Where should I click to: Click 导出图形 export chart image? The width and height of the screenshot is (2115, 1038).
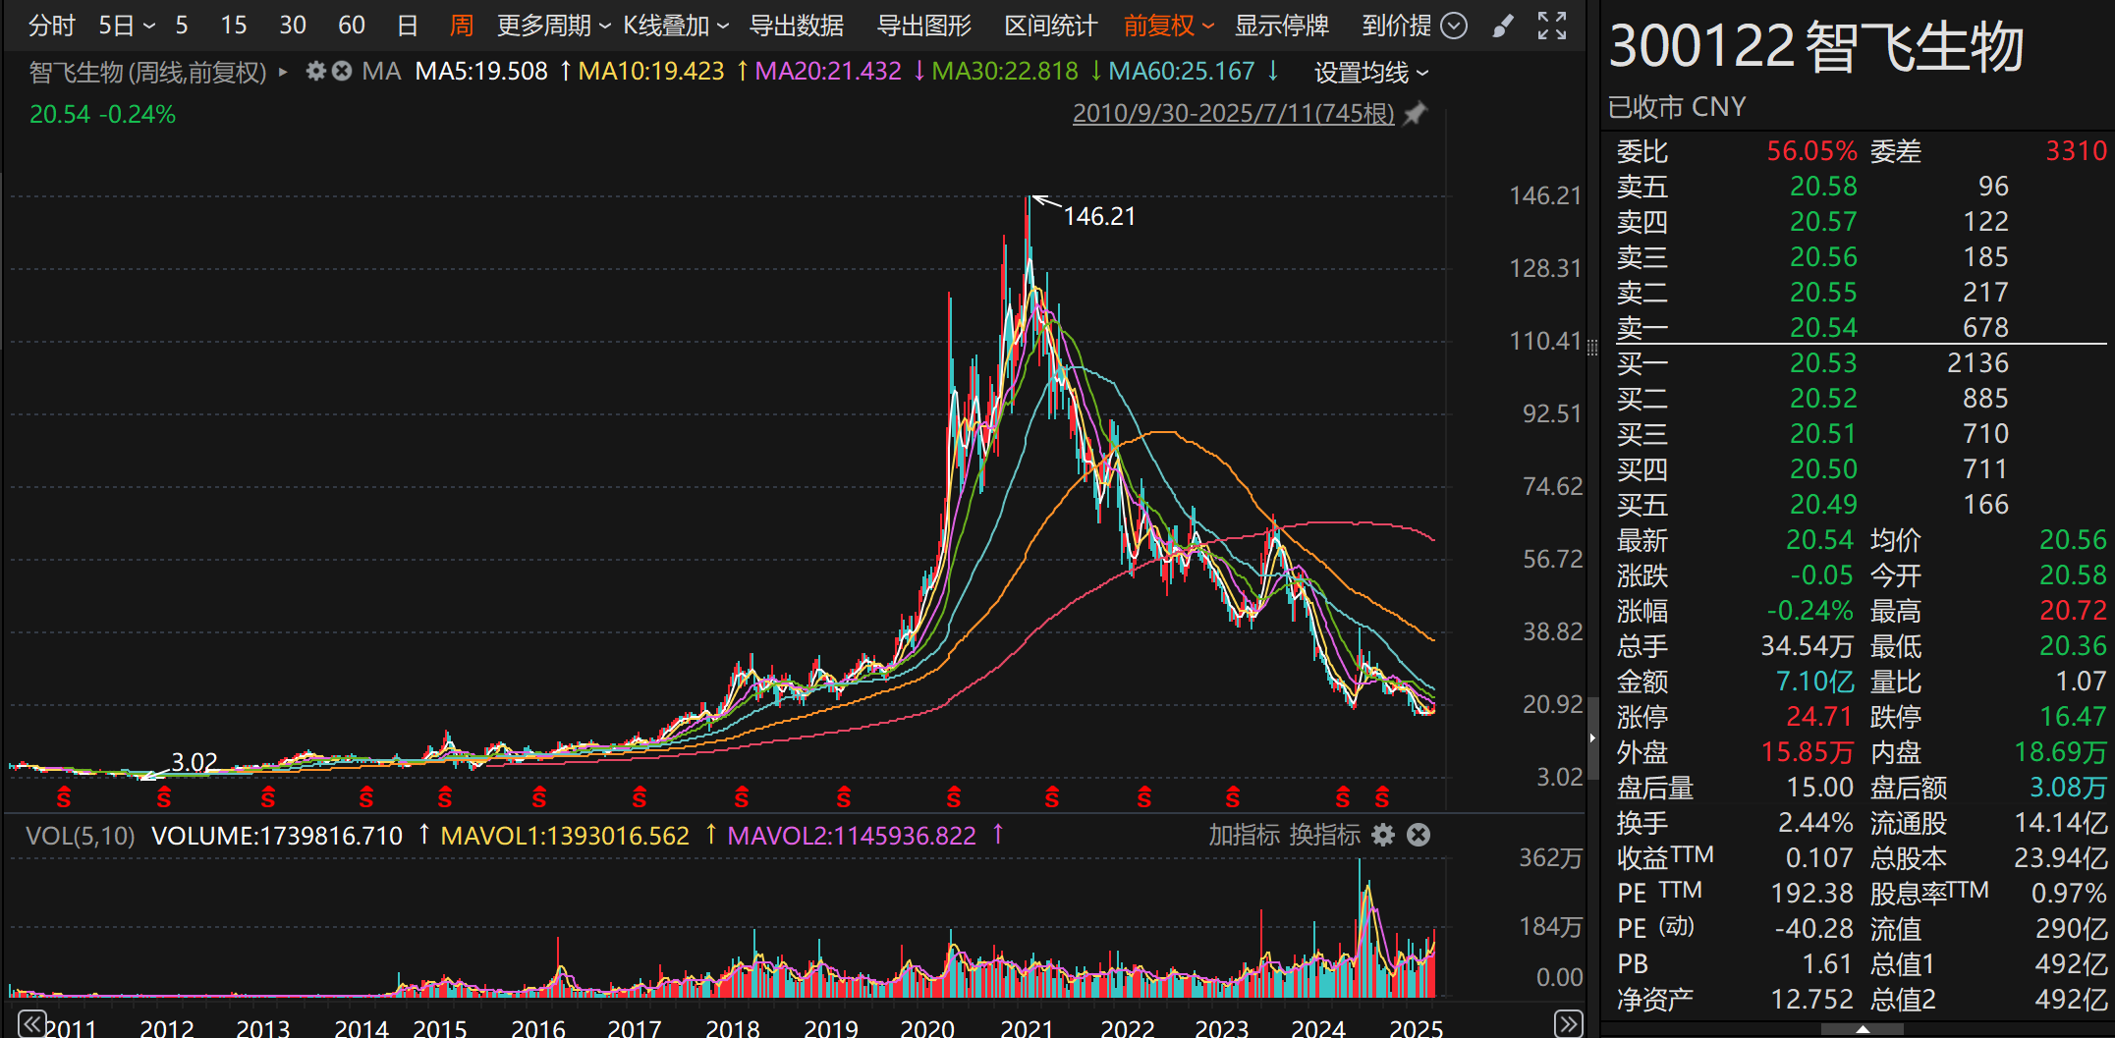click(x=924, y=26)
